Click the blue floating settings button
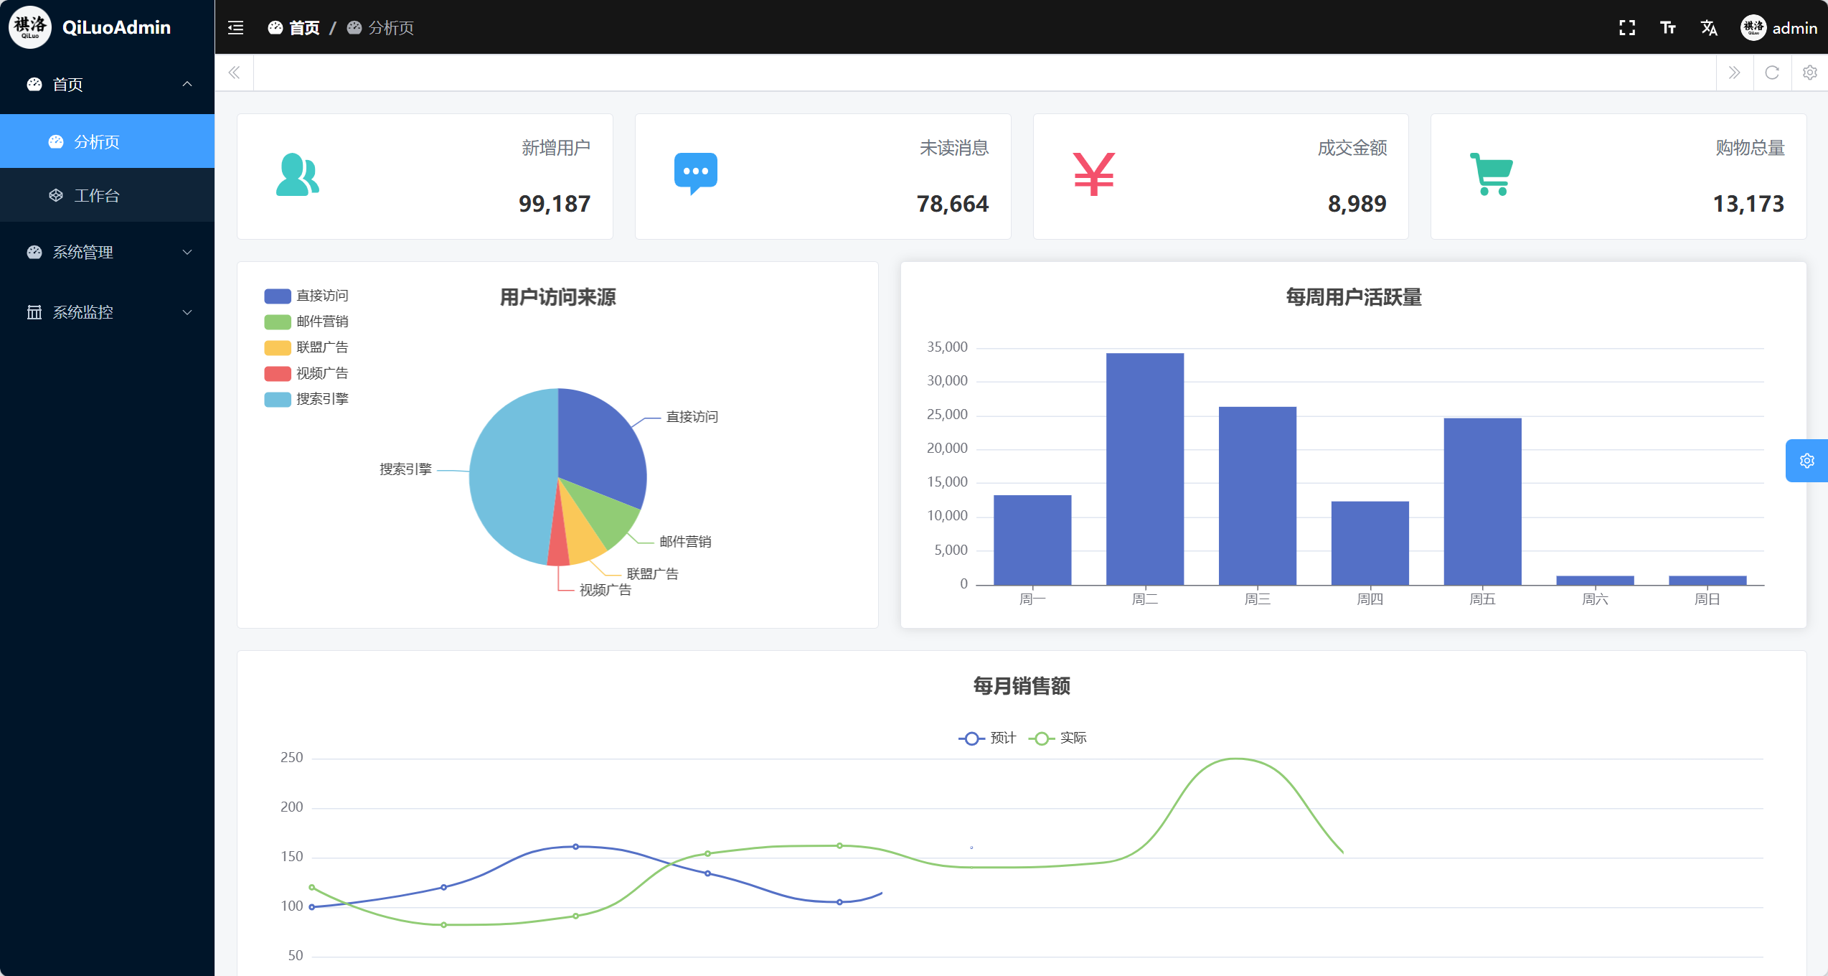Viewport: 1828px width, 976px height. pyautogui.click(x=1806, y=461)
